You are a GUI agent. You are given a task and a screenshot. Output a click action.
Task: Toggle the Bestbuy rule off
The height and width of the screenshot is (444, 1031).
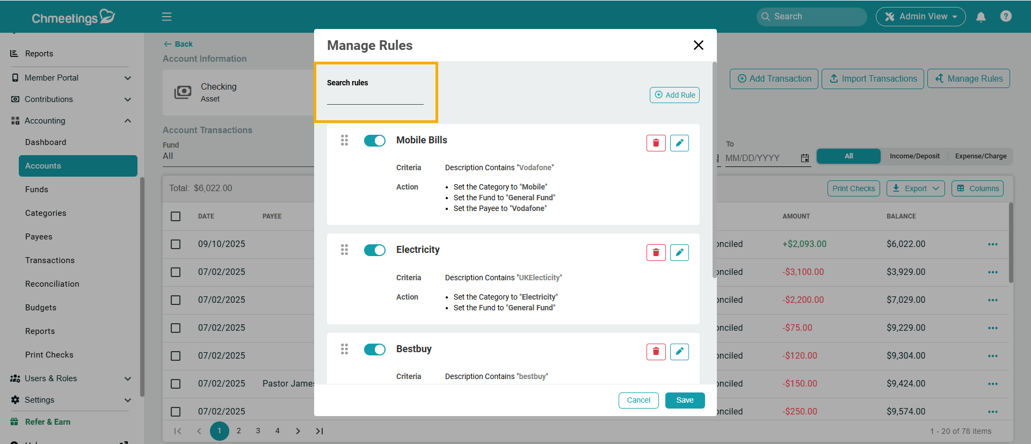click(375, 350)
